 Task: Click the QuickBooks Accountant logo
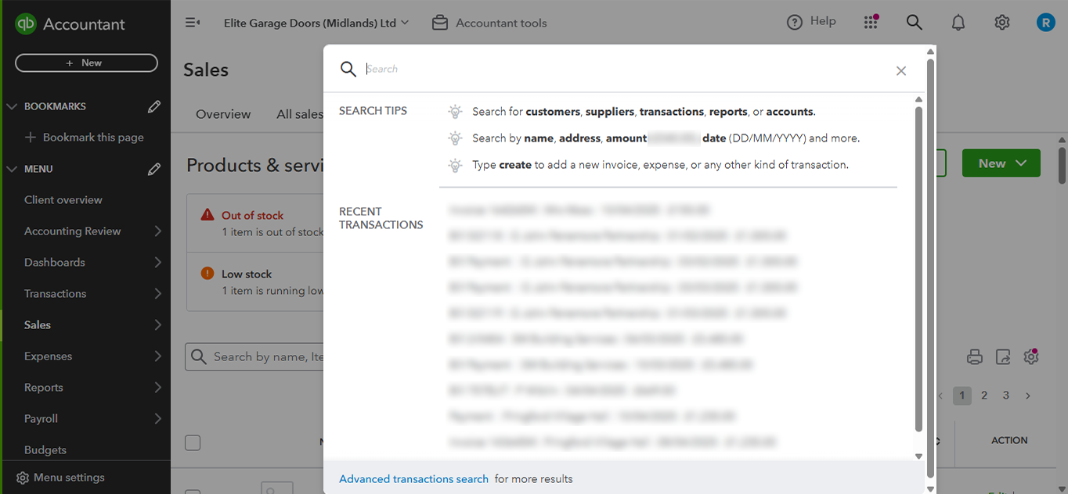point(70,23)
